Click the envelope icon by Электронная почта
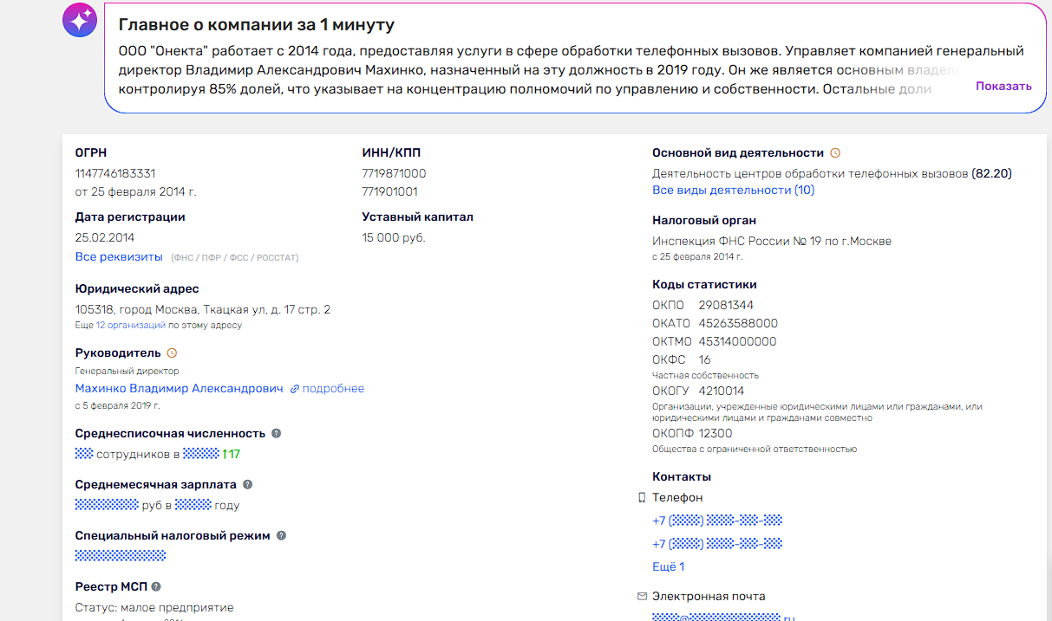This screenshot has width=1052, height=621. point(642,596)
